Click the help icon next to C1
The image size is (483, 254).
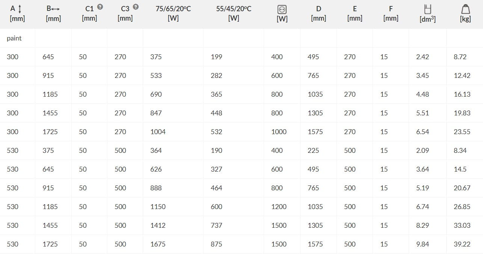(100, 7)
